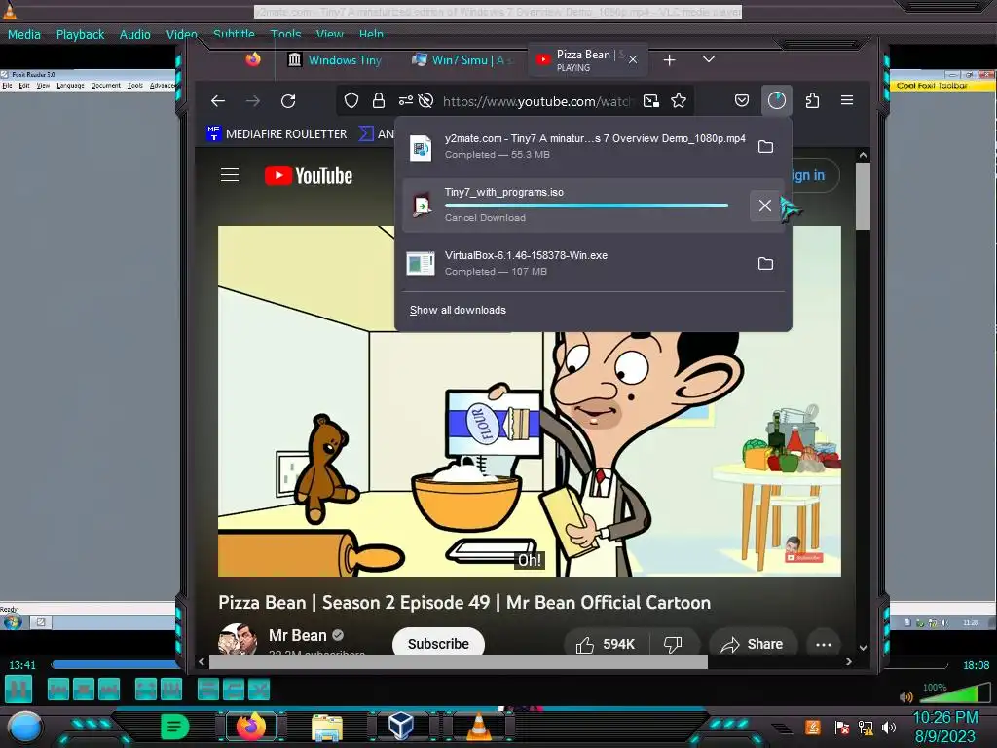The height and width of the screenshot is (748, 997).
Task: Open the VLC Audio menu
Action: 134,34
